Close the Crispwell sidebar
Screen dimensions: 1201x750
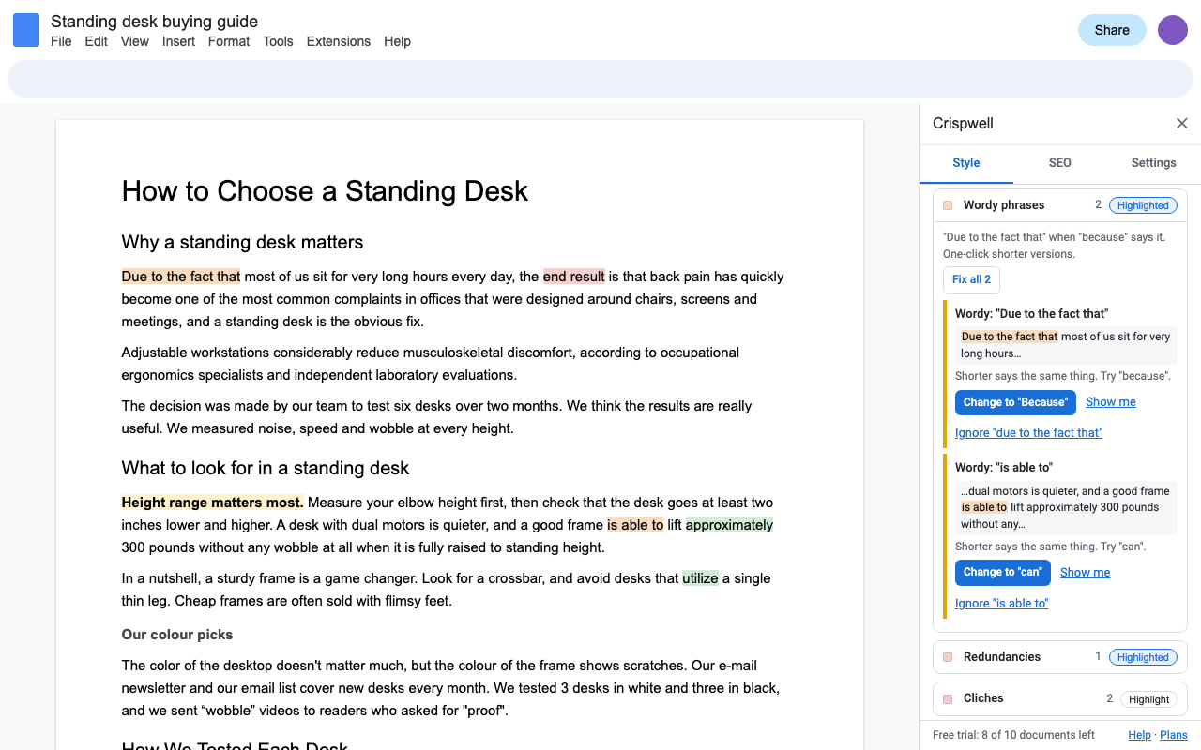click(x=1182, y=124)
